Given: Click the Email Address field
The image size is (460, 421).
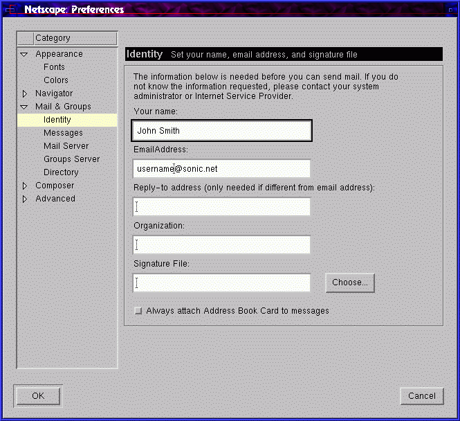Looking at the screenshot, I should click(221, 168).
